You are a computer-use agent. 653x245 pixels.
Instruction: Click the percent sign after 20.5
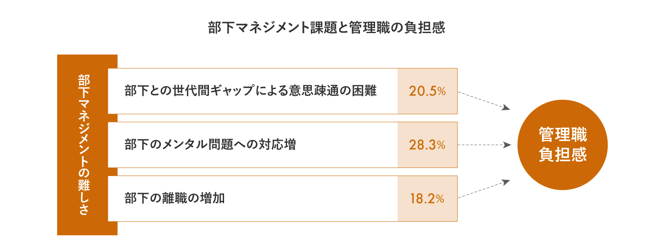click(x=441, y=91)
